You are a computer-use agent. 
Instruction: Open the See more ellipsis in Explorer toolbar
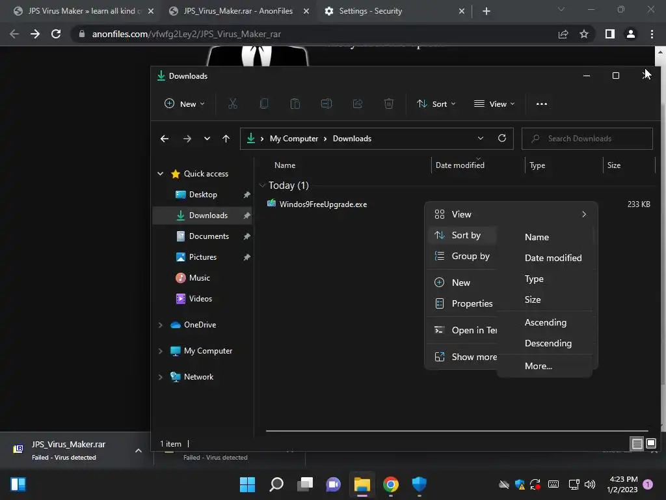pos(542,104)
